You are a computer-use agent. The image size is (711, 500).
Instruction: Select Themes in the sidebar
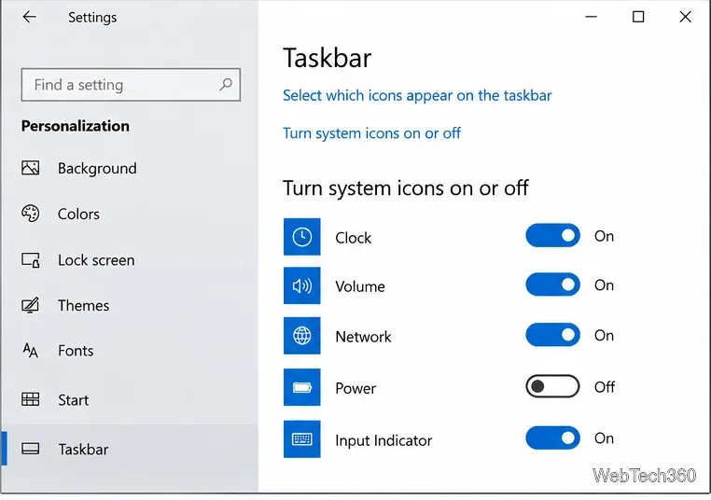click(x=130, y=305)
